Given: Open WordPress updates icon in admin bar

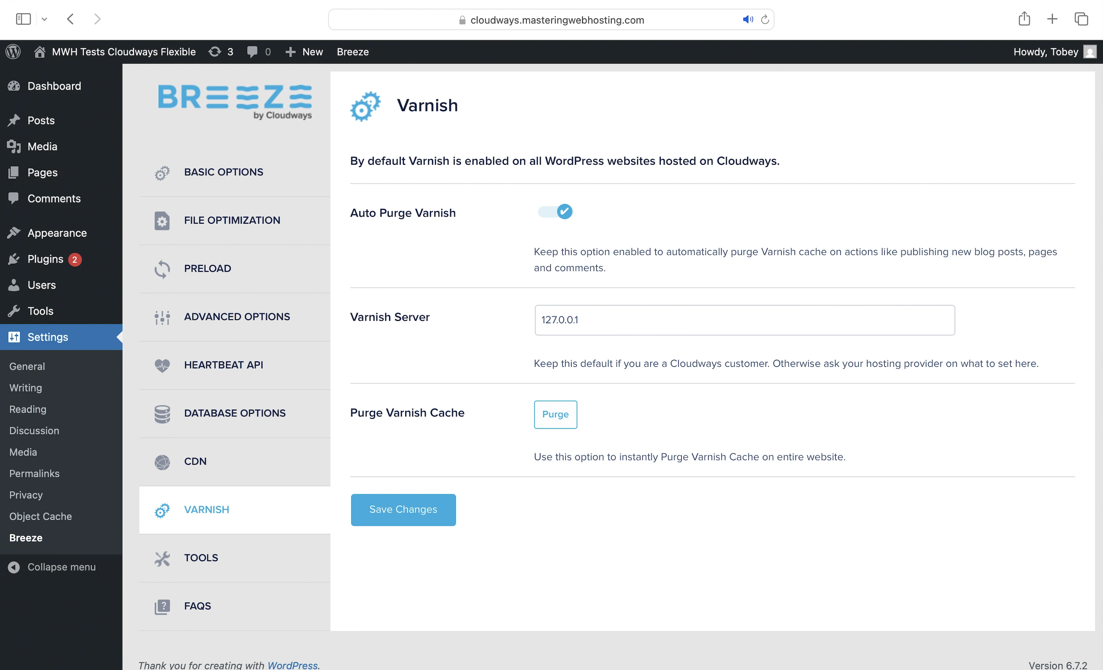Looking at the screenshot, I should [x=215, y=52].
